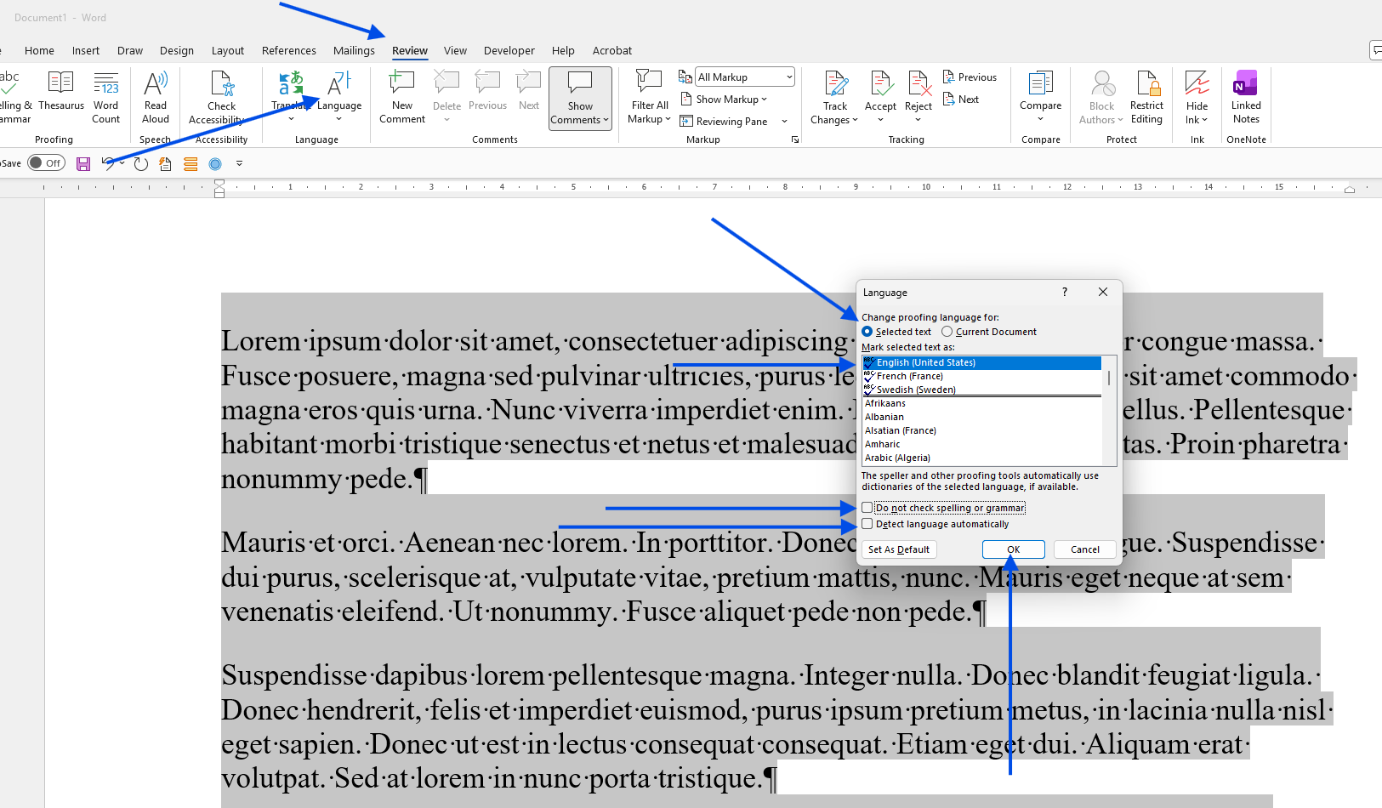The width and height of the screenshot is (1382, 808).
Task: Open Linked Notes in OneNote
Action: pyautogui.click(x=1246, y=97)
